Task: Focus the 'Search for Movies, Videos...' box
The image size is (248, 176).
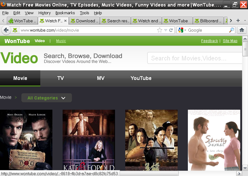Action: (195, 58)
